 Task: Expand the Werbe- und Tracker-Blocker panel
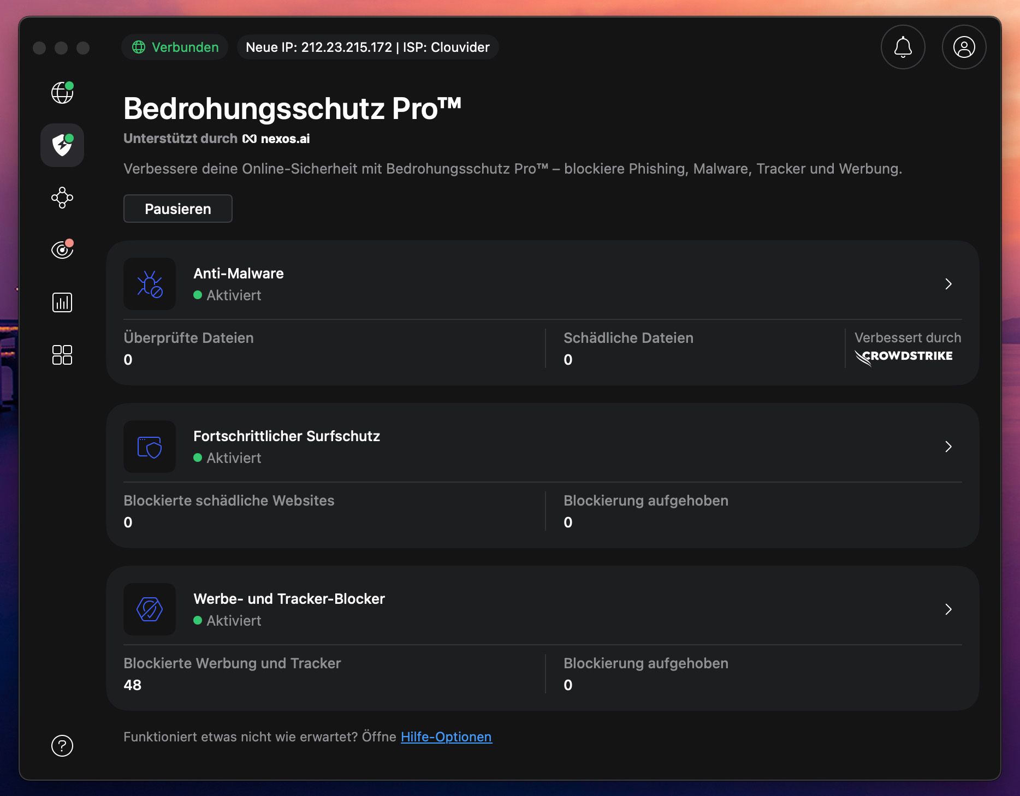[948, 610]
